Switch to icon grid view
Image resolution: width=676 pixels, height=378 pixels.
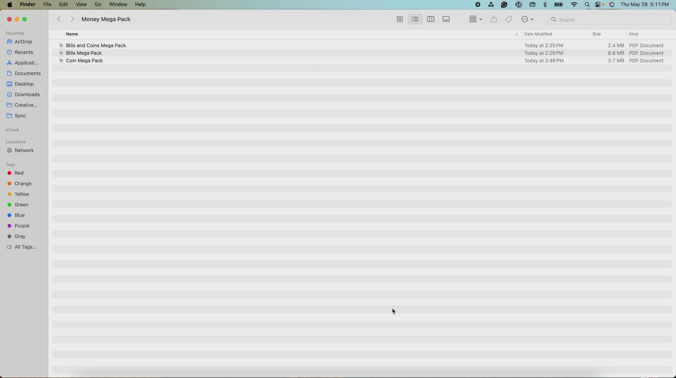point(399,19)
